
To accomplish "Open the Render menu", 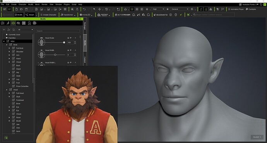I will point(44,4).
